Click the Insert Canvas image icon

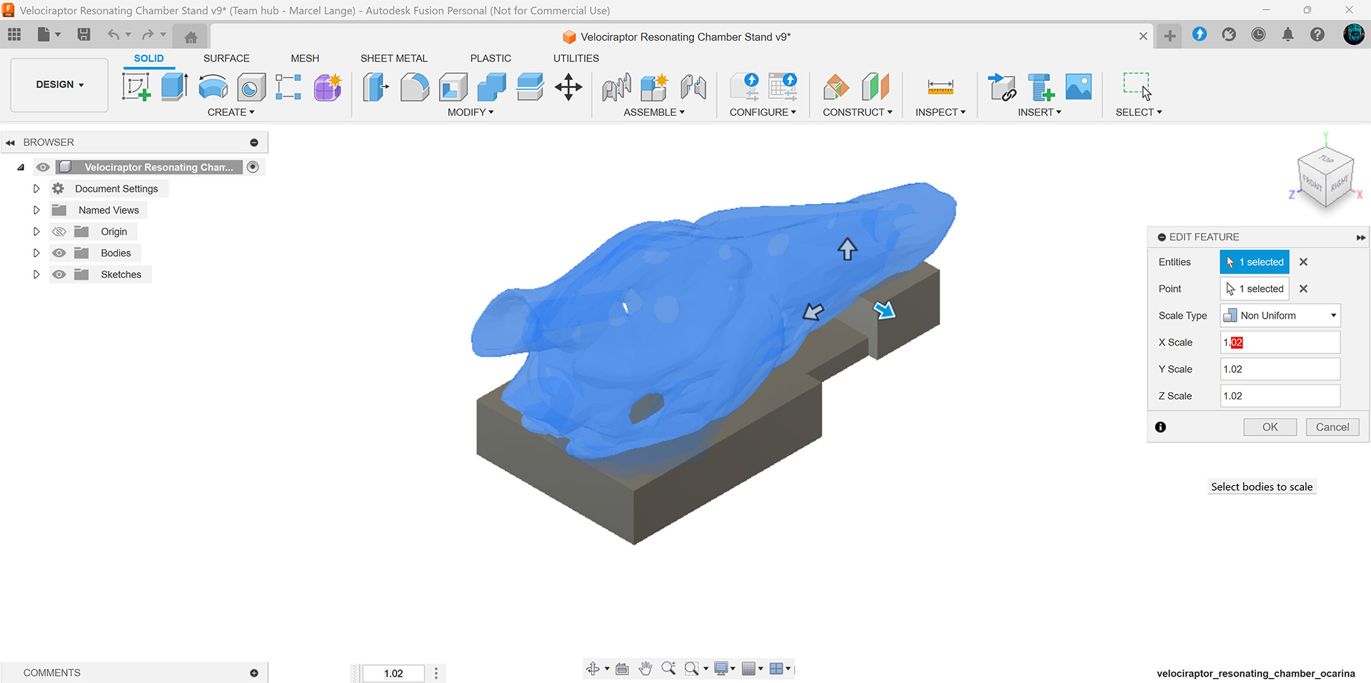pyautogui.click(x=1078, y=87)
